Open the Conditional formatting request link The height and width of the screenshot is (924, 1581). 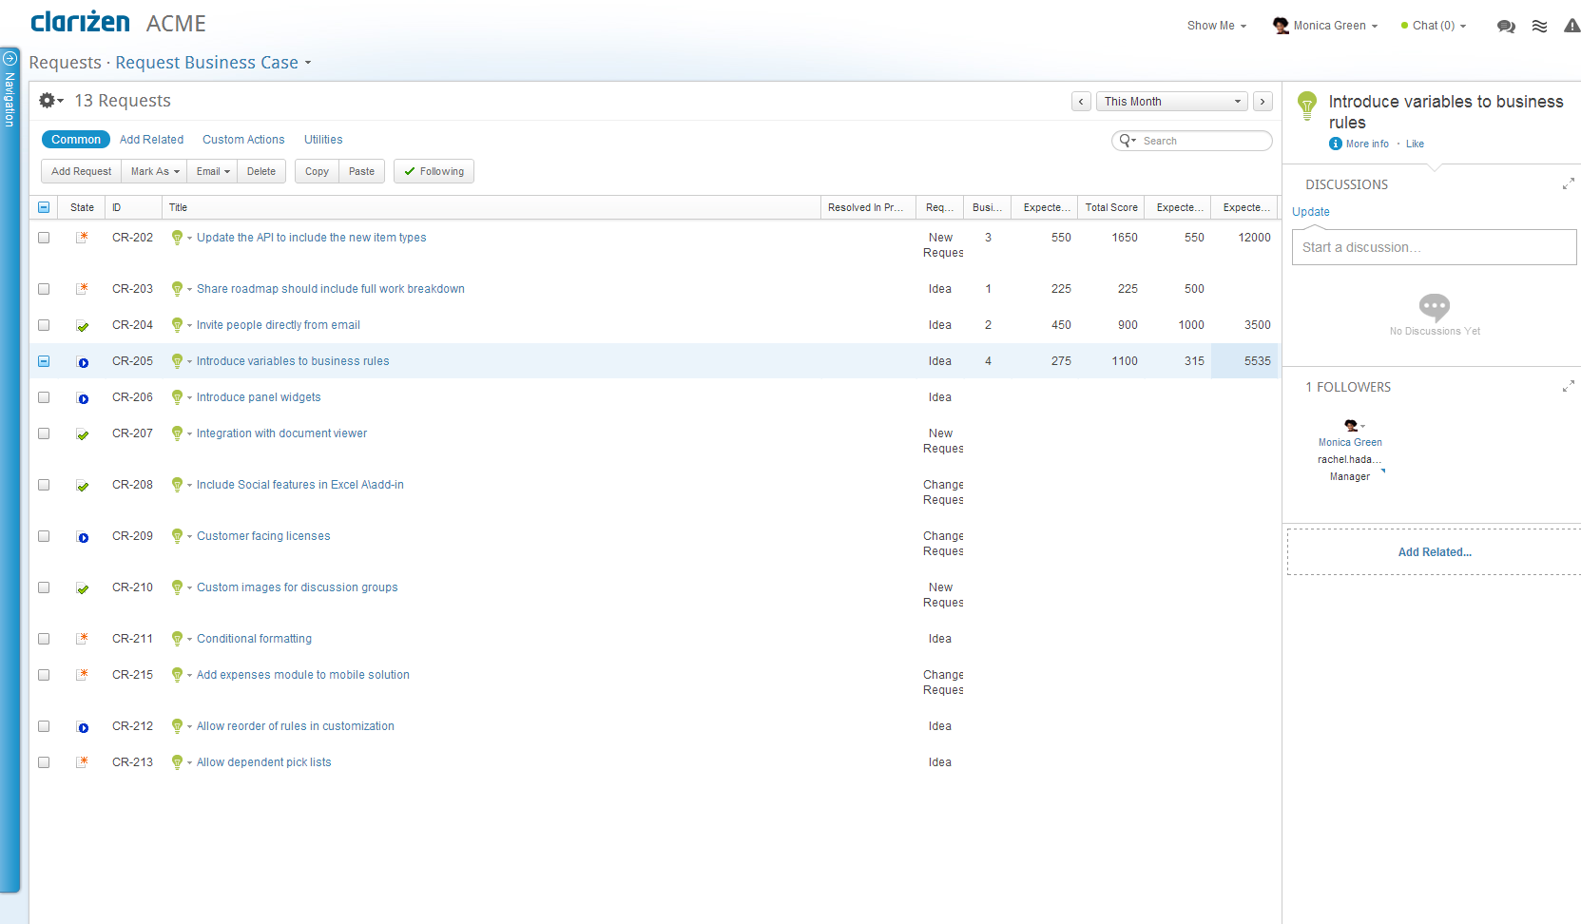point(254,639)
